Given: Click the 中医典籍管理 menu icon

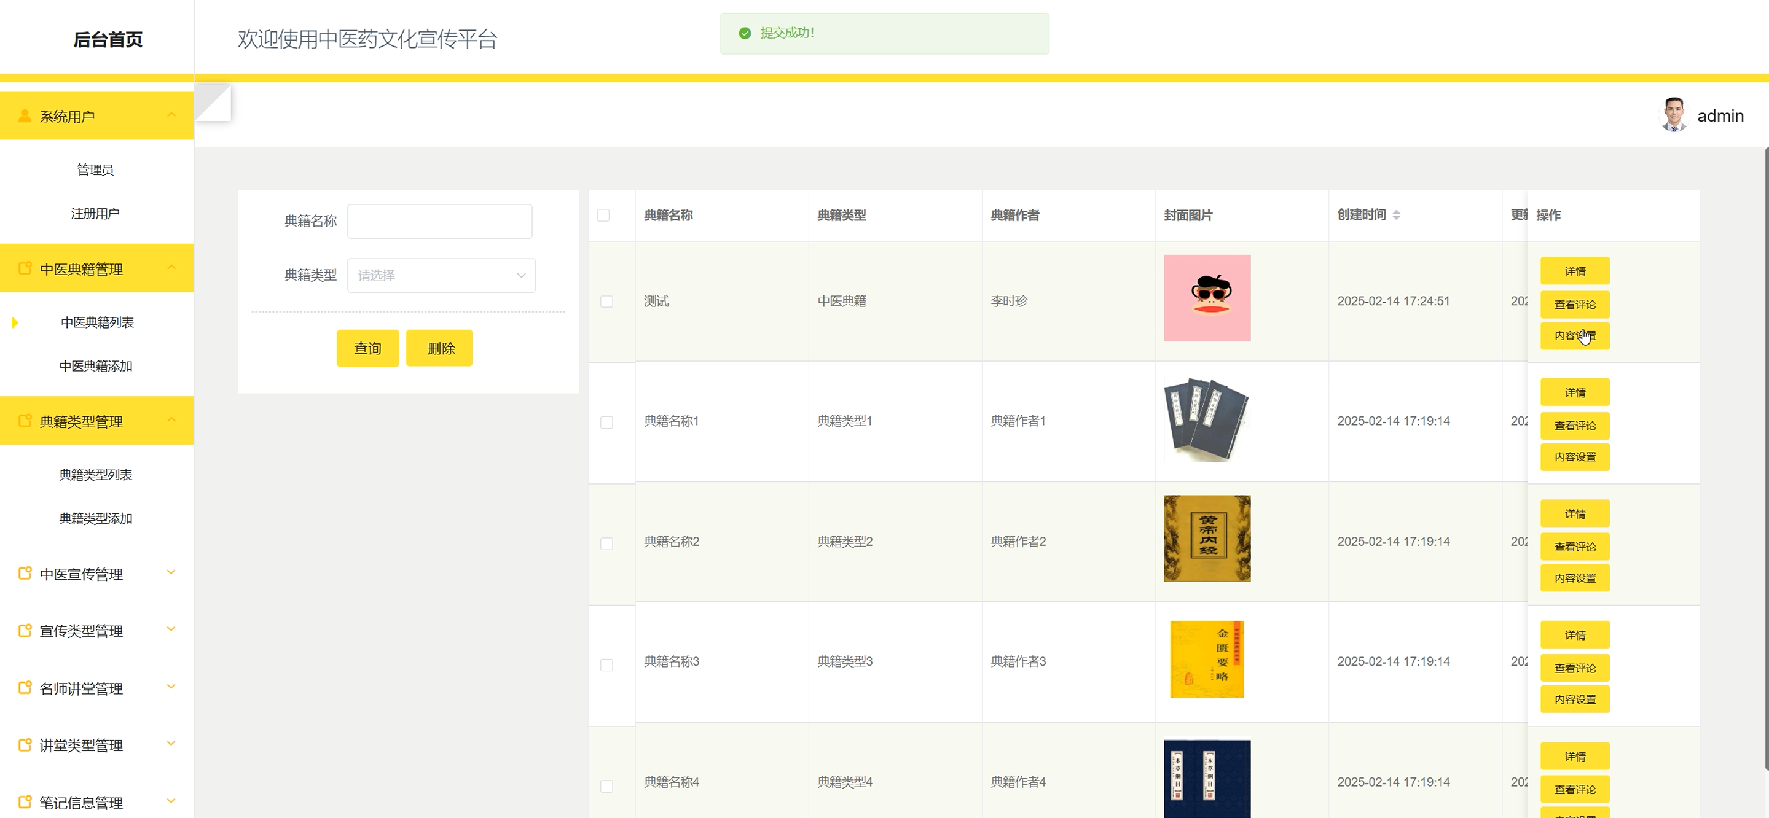Looking at the screenshot, I should 25,268.
